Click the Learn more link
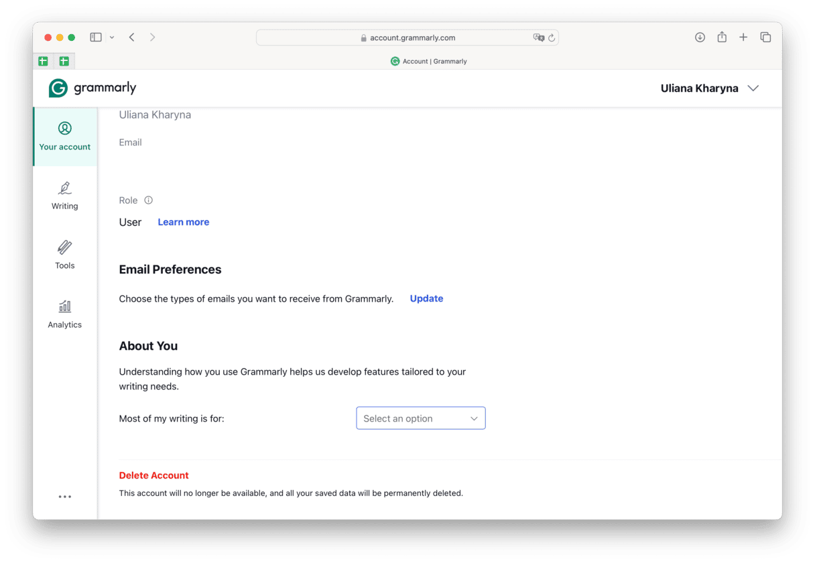Image resolution: width=815 pixels, height=563 pixels. tap(183, 223)
